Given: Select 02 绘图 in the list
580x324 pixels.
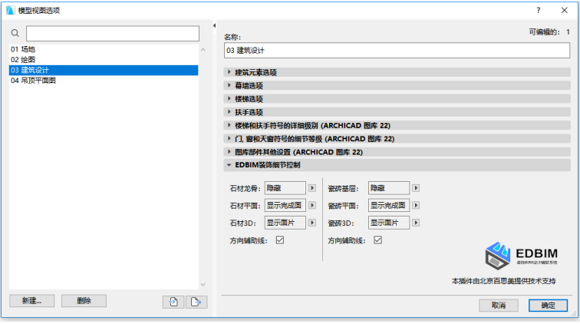Looking at the screenshot, I should (104, 60).
